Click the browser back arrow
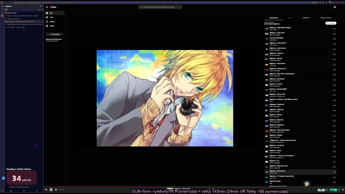Screen dimensions: 345x194 click(5, 3)
